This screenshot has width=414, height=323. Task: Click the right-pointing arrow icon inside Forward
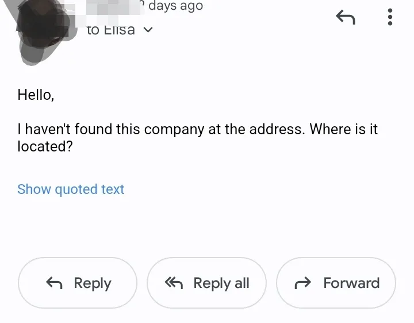(x=303, y=283)
